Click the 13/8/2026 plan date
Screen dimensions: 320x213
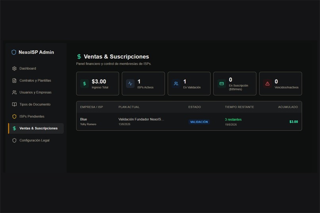coord(124,124)
